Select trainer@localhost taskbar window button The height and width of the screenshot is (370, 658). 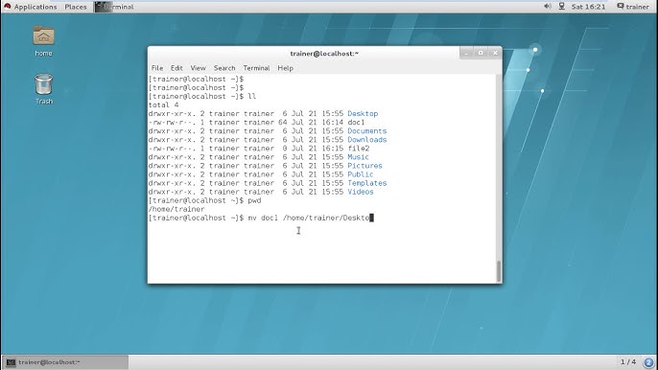coord(65,362)
